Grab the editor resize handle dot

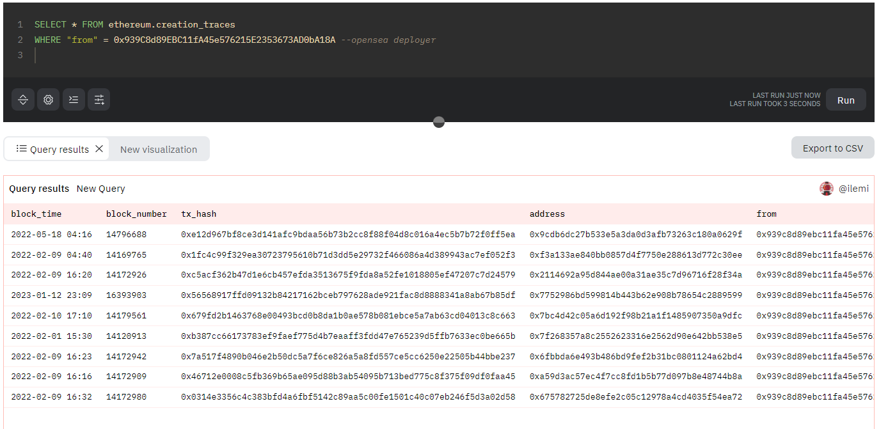tap(439, 122)
